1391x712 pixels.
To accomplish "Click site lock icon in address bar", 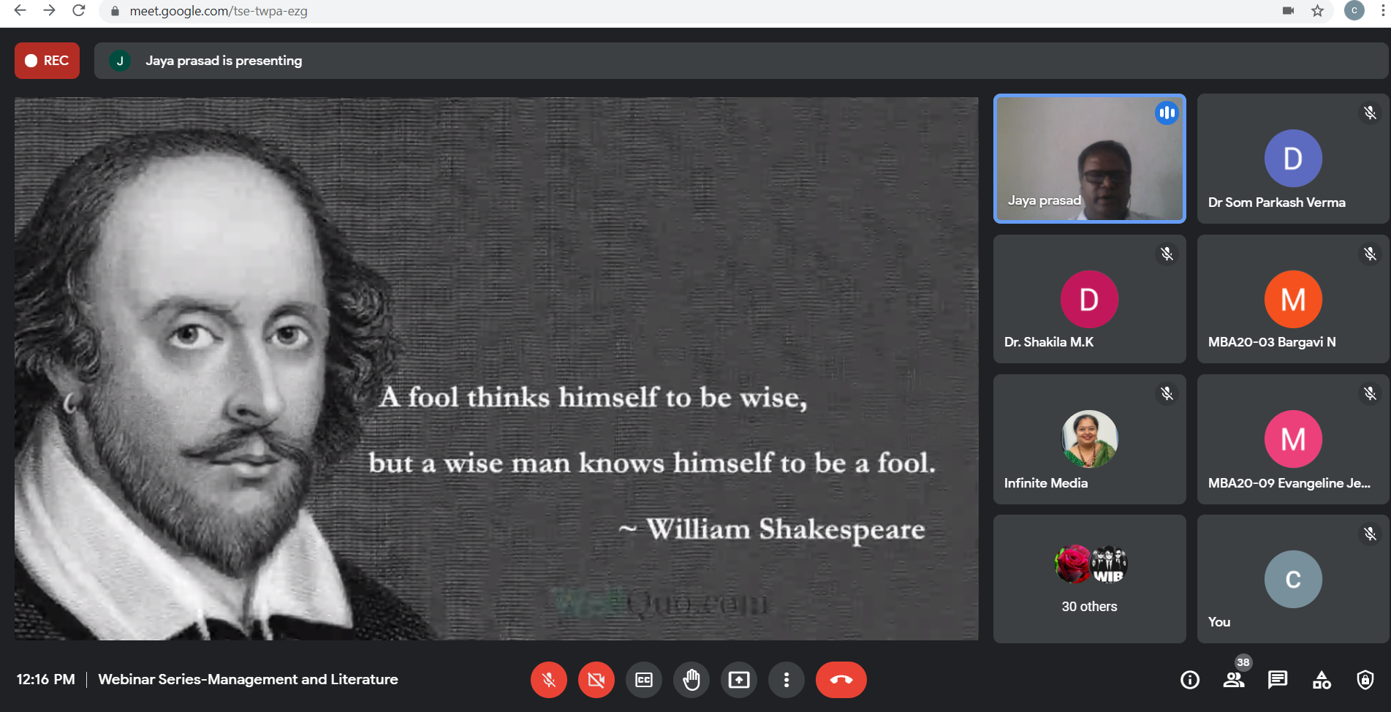I will [x=115, y=11].
